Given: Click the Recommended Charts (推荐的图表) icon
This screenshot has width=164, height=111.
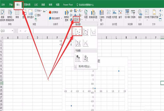Looking at the screenshot, I should click(x=67, y=13).
